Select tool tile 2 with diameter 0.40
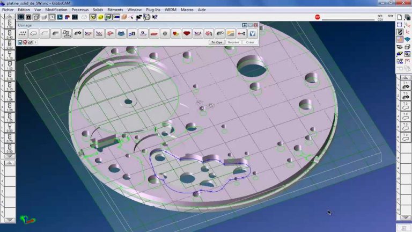 [10, 34]
